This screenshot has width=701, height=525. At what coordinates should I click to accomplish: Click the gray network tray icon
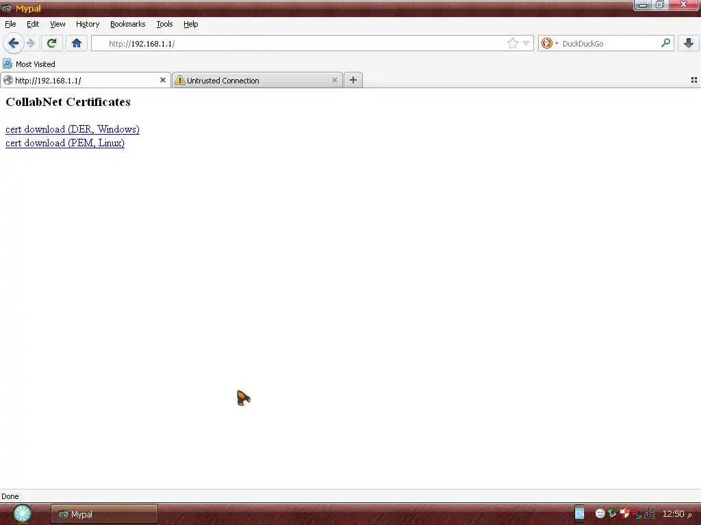650,514
